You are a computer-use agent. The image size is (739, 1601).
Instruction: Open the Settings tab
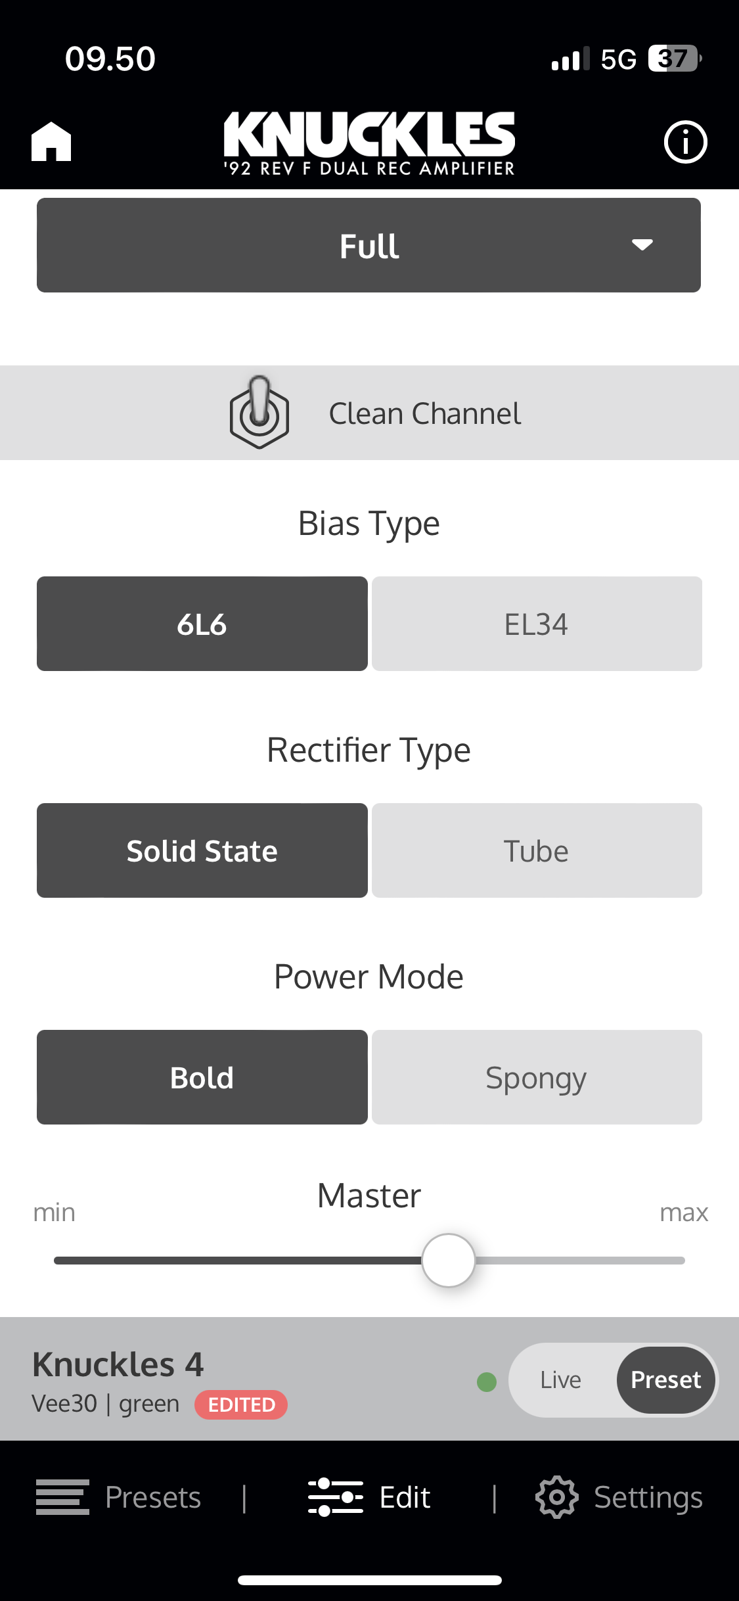pyautogui.click(x=648, y=1497)
